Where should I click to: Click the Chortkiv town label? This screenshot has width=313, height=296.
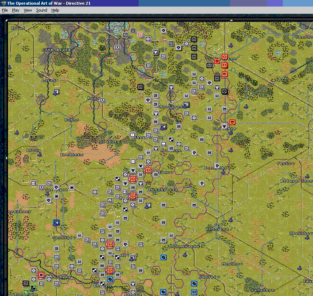pos(64,237)
